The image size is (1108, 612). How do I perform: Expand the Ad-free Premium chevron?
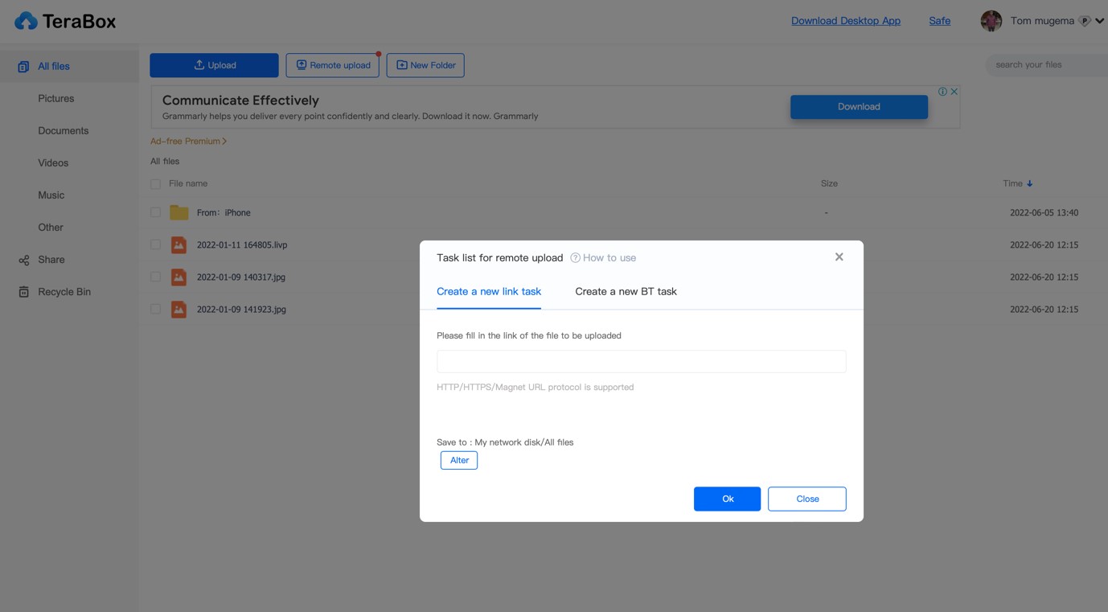click(x=224, y=140)
